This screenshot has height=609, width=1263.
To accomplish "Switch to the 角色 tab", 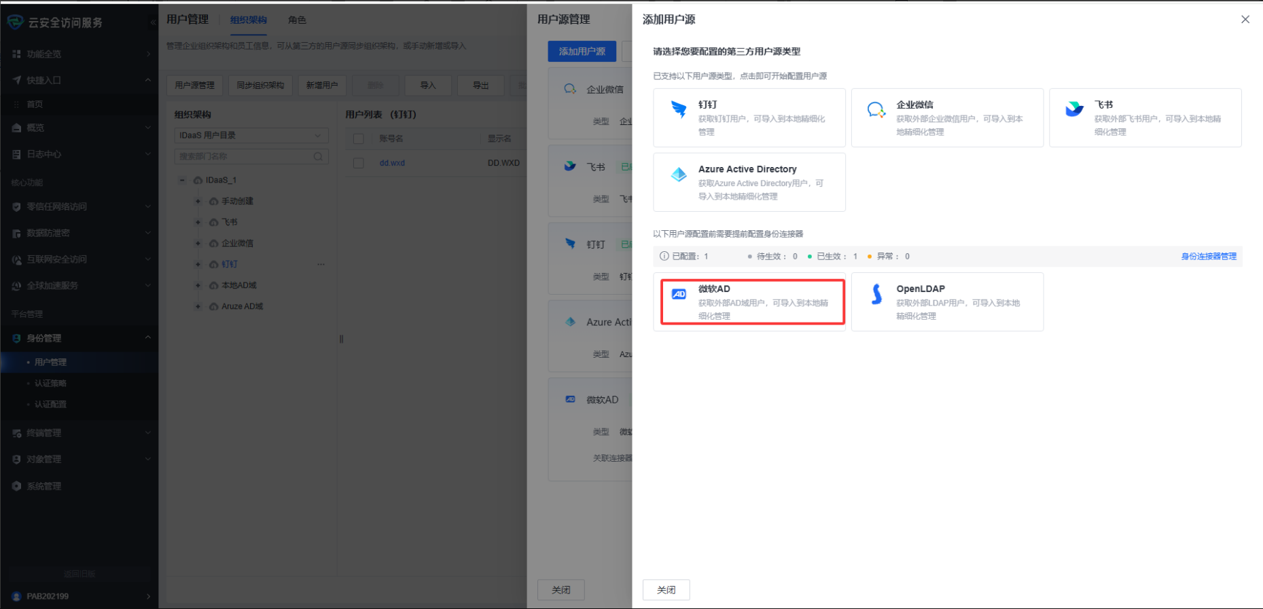I will click(x=297, y=20).
